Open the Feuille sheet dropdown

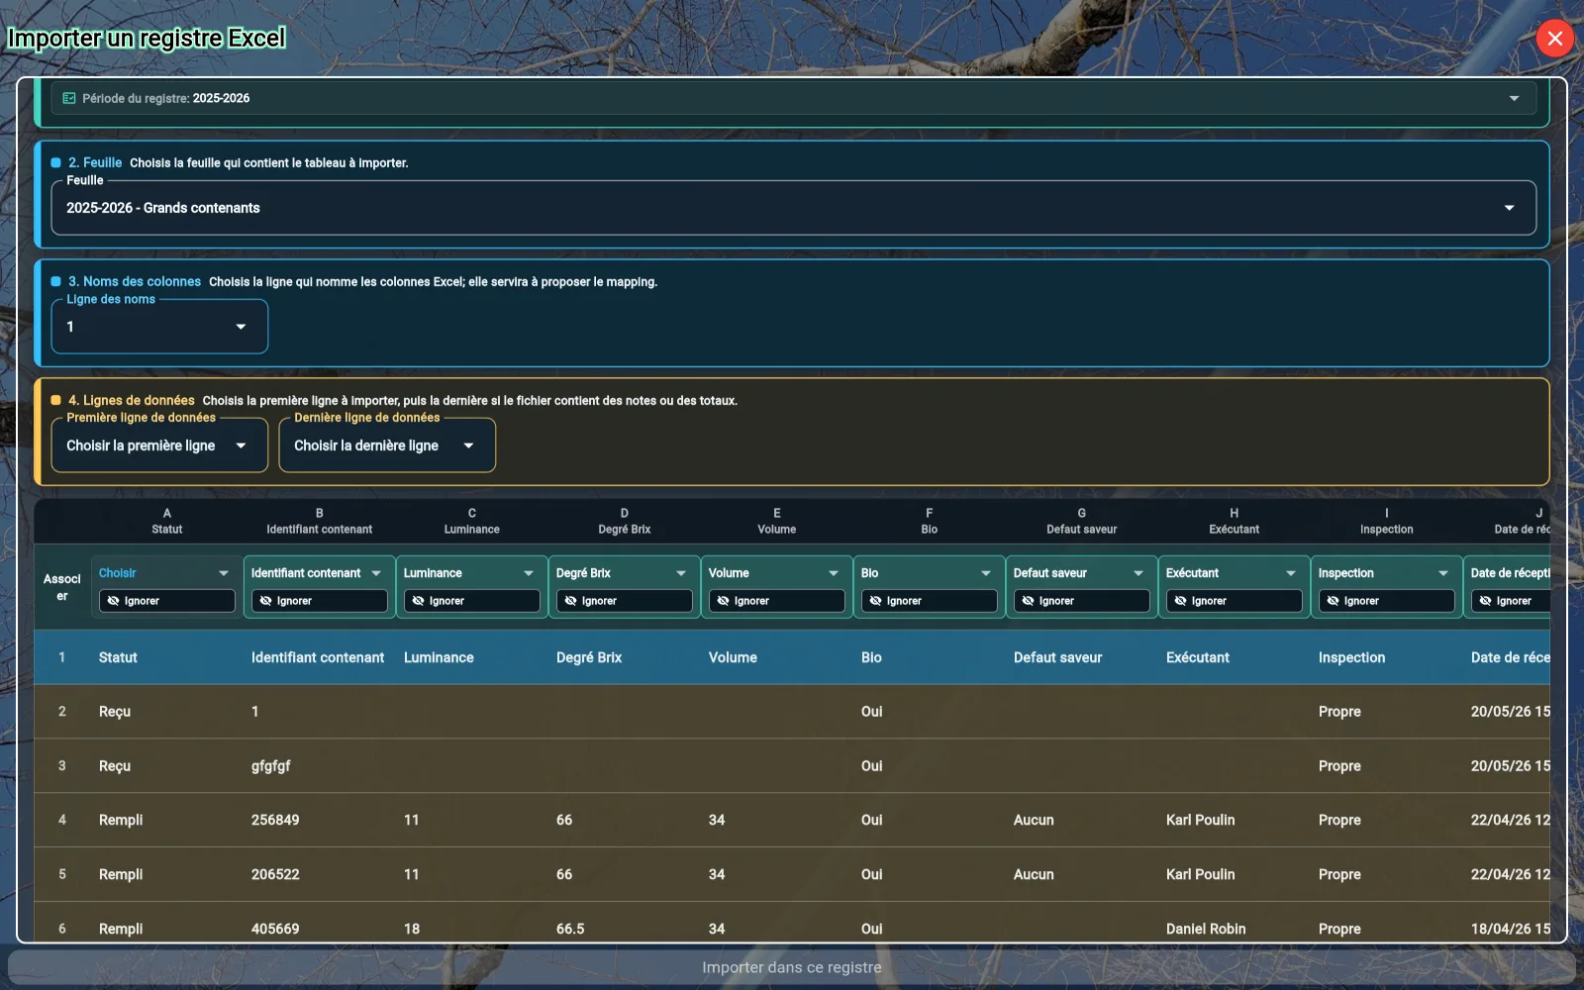pos(793,208)
